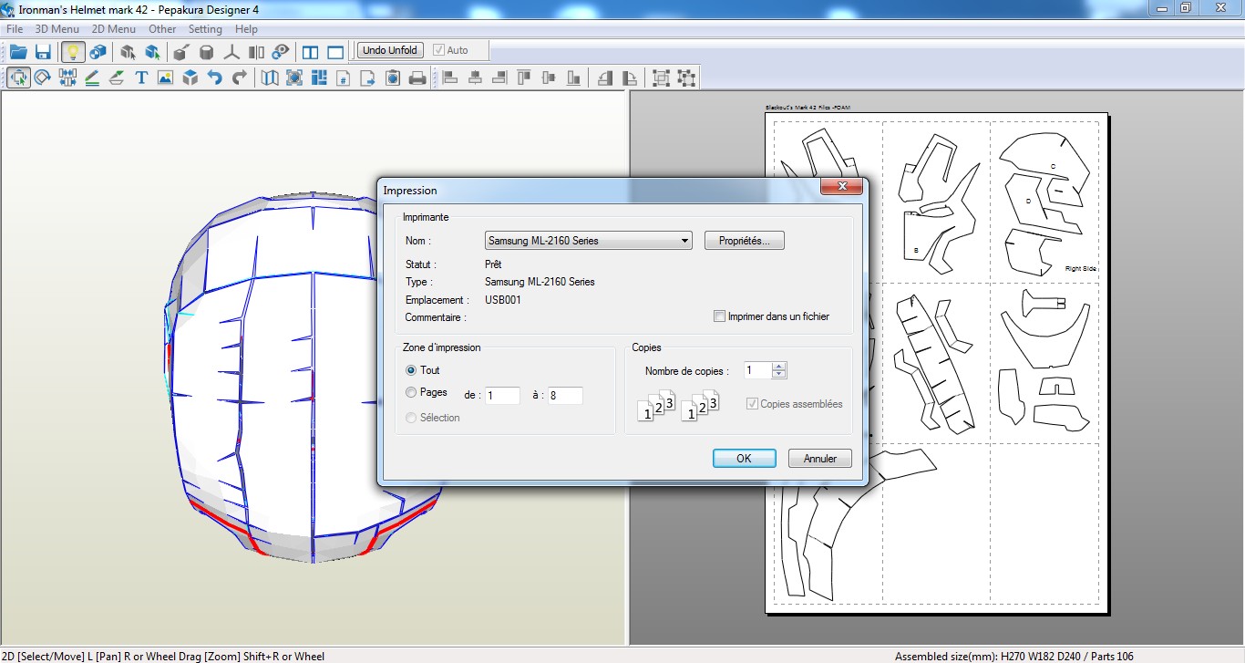Screen dimensions: 1245x663
Task: Click the rotate clockwise 90 icon
Action: click(x=630, y=78)
